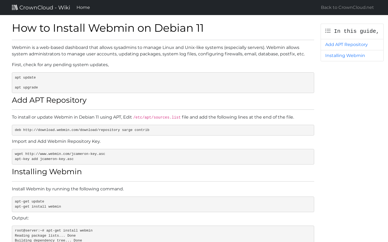This screenshot has width=388, height=242.
Task: Click the Installing Webmin section heading
Action: (x=47, y=172)
